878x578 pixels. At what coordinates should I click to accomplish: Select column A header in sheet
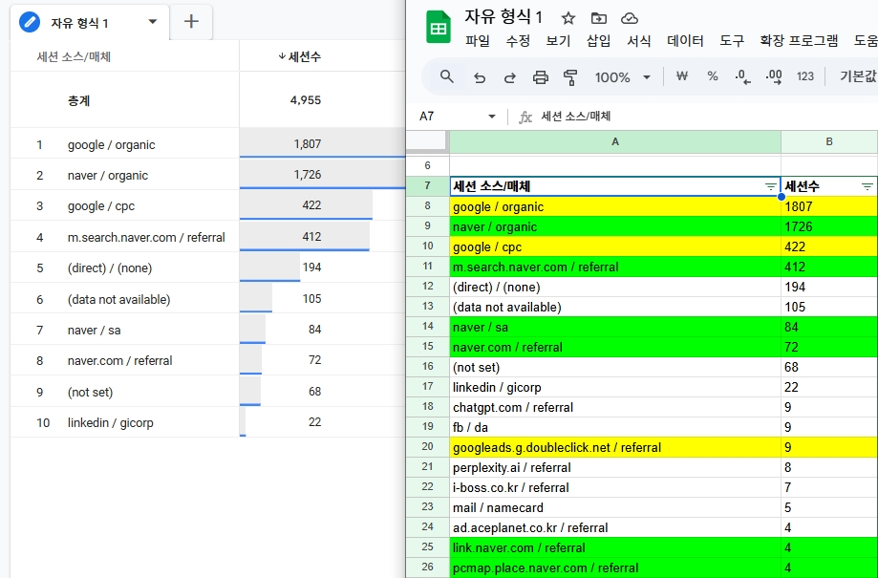[615, 142]
